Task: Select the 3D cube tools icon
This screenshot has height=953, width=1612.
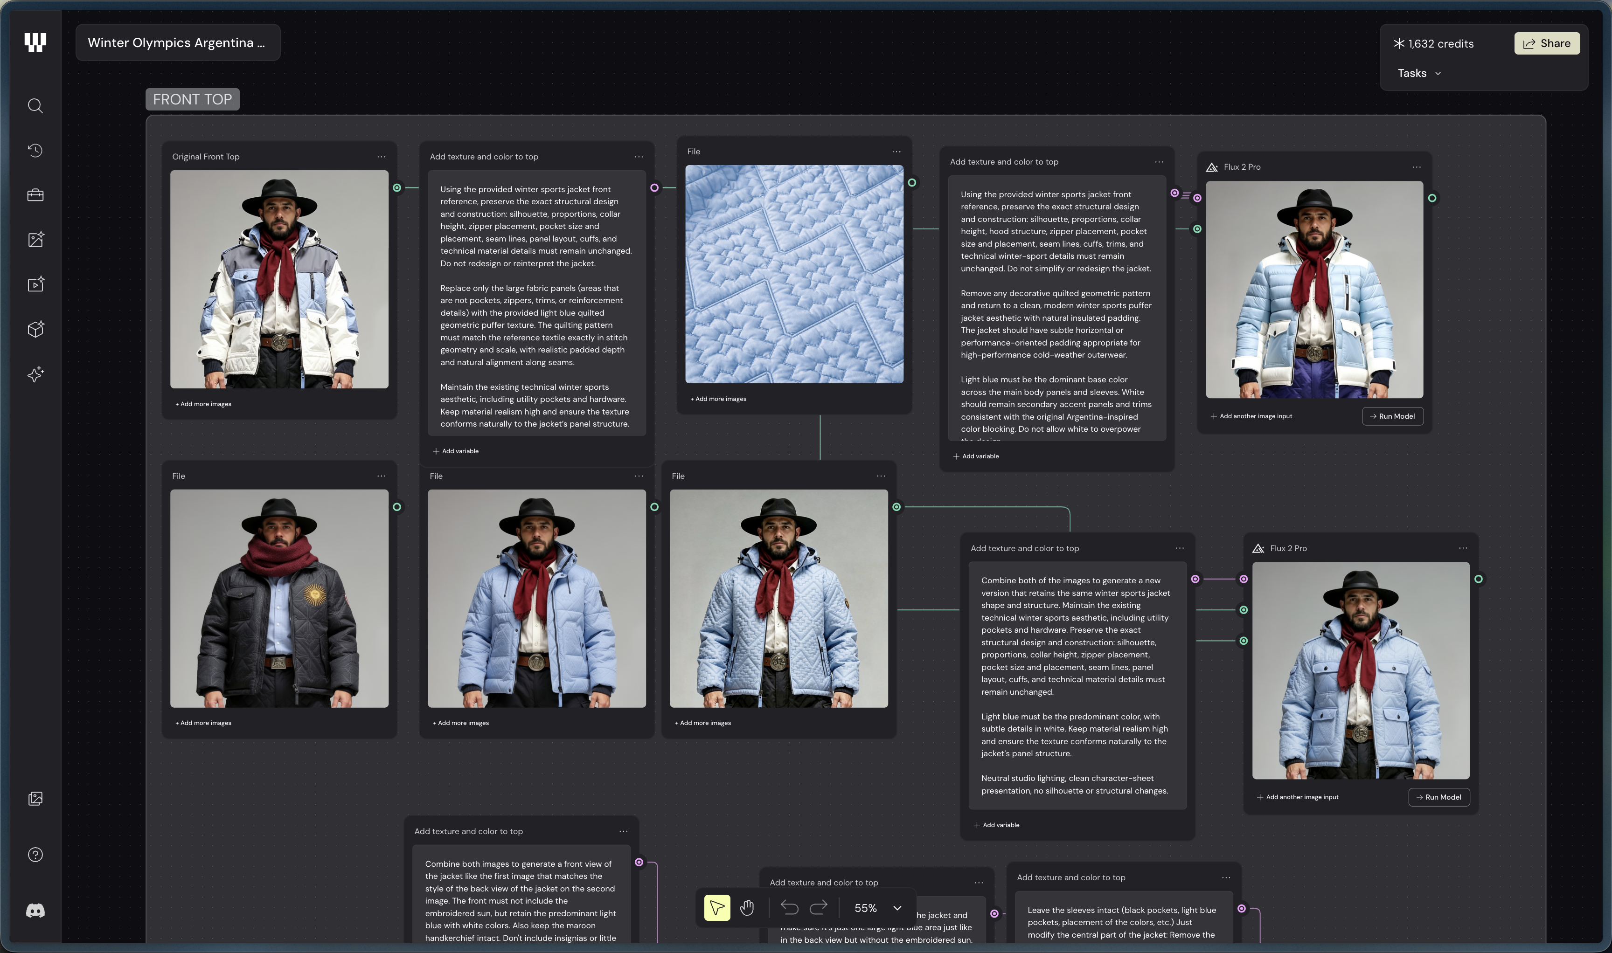Action: pos(35,329)
